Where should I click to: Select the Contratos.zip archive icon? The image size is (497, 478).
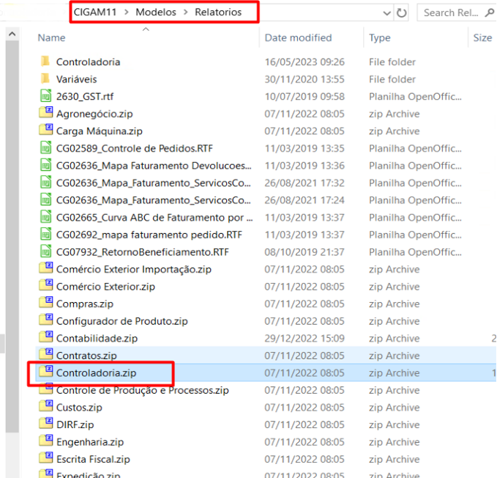[x=46, y=354]
